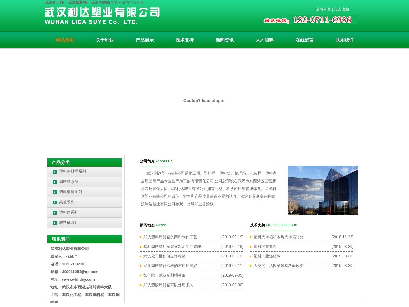Select 联系我们 in the navigation bar
The width and height of the screenshot is (409, 307).
tap(344, 40)
